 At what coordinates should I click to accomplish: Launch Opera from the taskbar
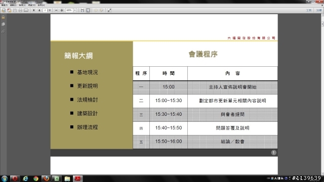[15, 178]
